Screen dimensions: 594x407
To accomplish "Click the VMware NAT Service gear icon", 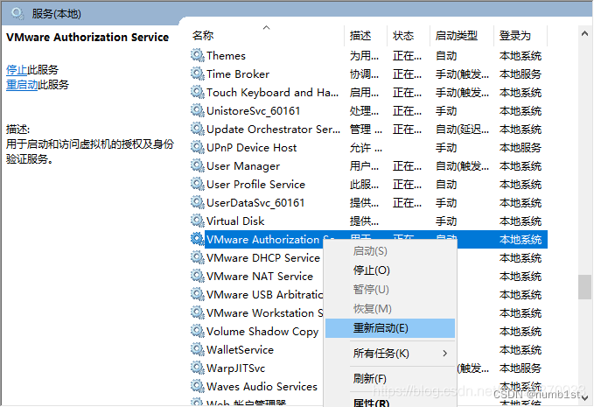I will (x=198, y=276).
